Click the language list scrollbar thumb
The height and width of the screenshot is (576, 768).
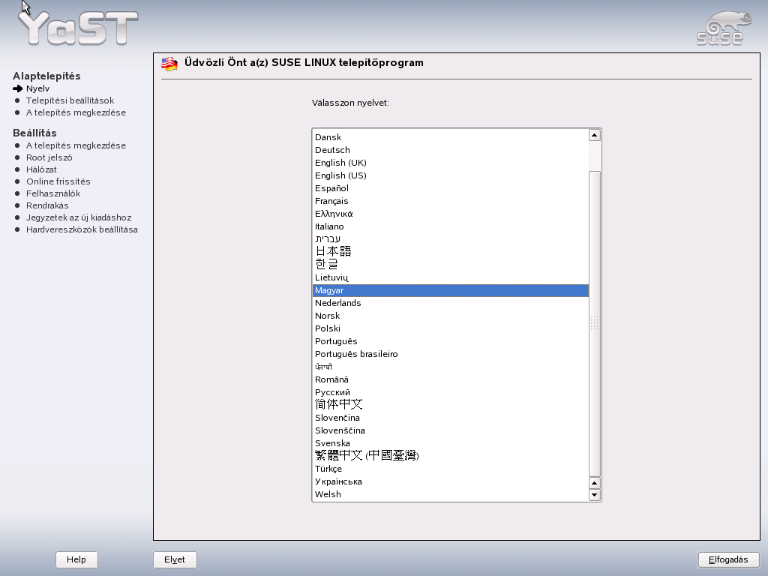[x=594, y=324]
